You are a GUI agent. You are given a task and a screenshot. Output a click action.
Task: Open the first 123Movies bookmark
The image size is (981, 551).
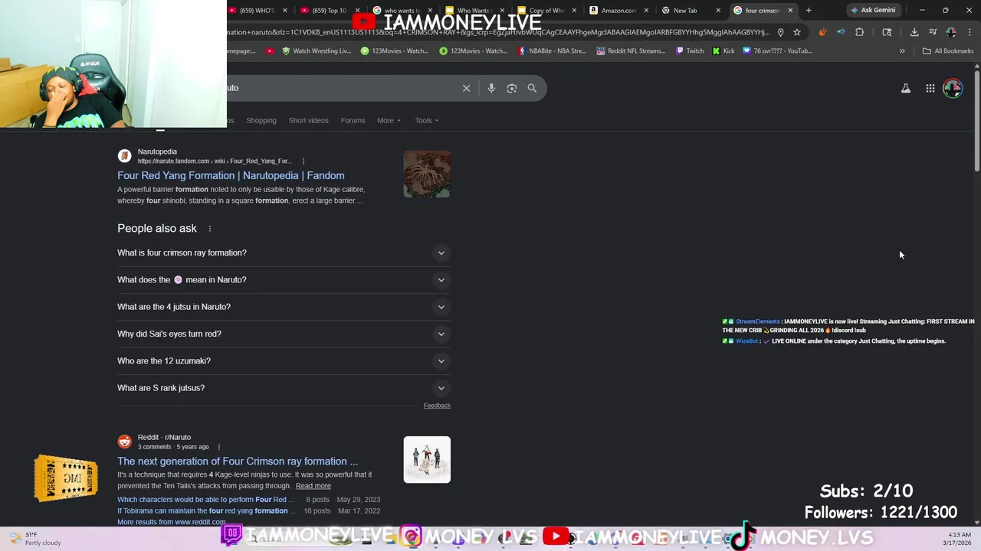394,51
